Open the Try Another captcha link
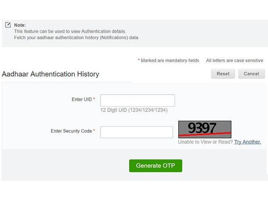This screenshot has height=201, width=268. [x=247, y=142]
